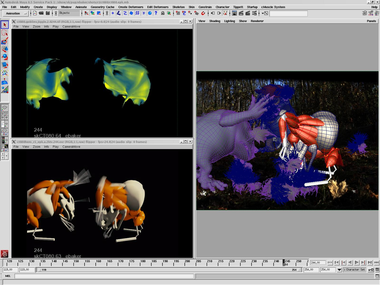This screenshot has height=285, width=380.
Task: Toggle auto keyframe key icon
Action: pyautogui.click(x=371, y=270)
